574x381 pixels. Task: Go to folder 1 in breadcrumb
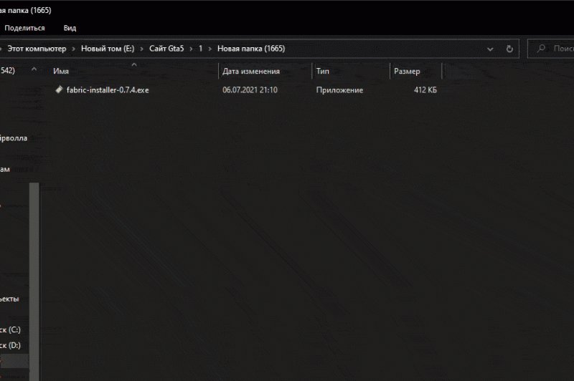(x=200, y=49)
